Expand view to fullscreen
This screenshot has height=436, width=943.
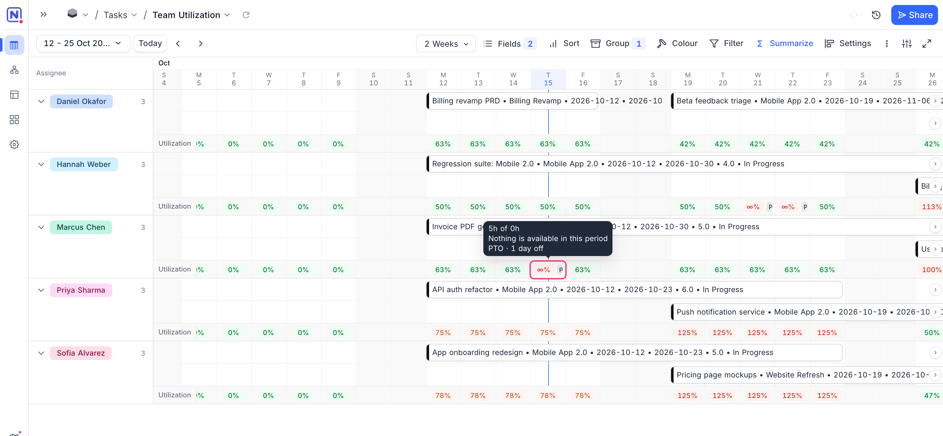[926, 44]
